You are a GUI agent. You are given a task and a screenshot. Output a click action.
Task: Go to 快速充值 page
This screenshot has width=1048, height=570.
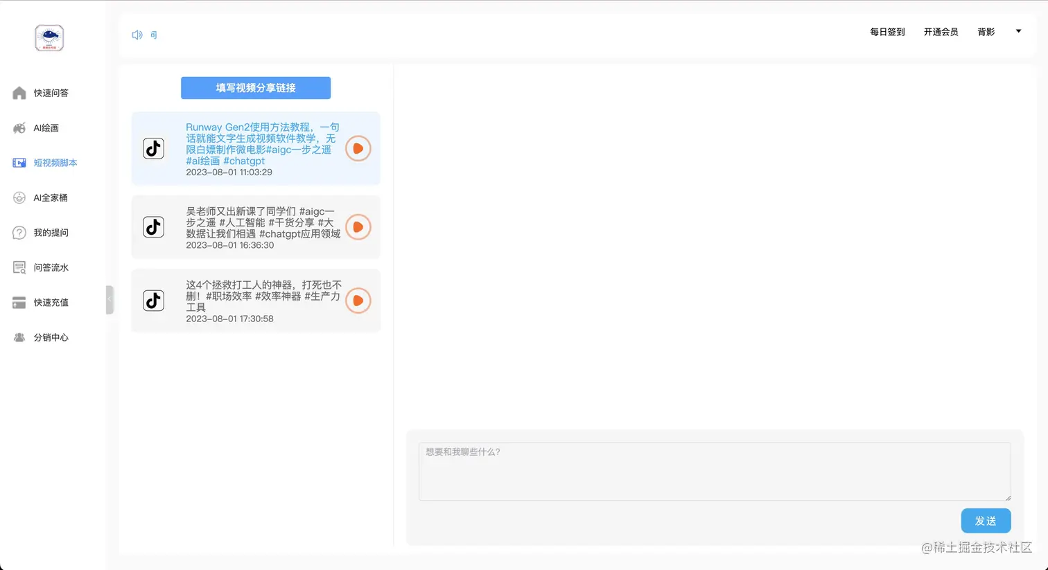[51, 303]
